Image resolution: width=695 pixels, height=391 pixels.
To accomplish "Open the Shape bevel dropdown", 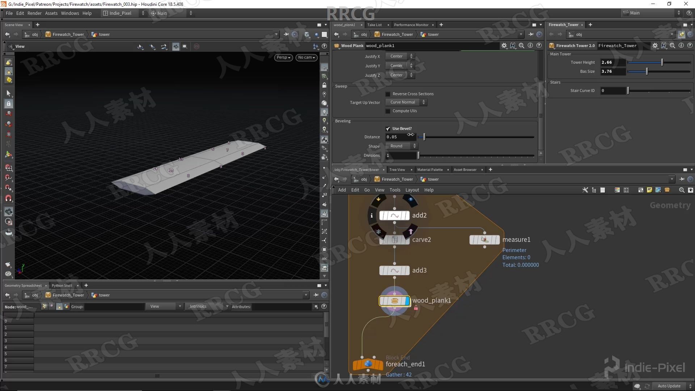I will (401, 146).
